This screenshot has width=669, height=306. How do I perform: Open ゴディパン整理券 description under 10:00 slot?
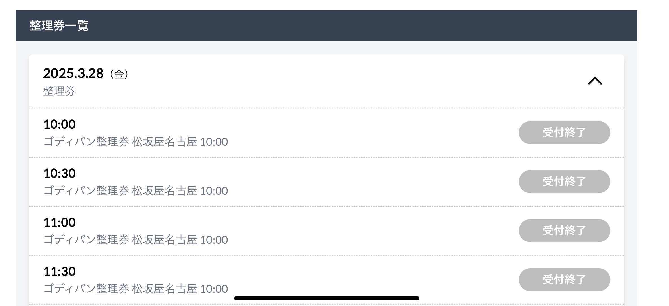(x=135, y=142)
